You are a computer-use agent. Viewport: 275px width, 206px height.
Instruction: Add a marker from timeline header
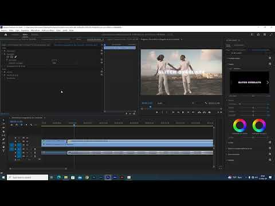tap(26, 125)
